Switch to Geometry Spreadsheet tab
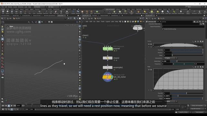 pos(49,15)
